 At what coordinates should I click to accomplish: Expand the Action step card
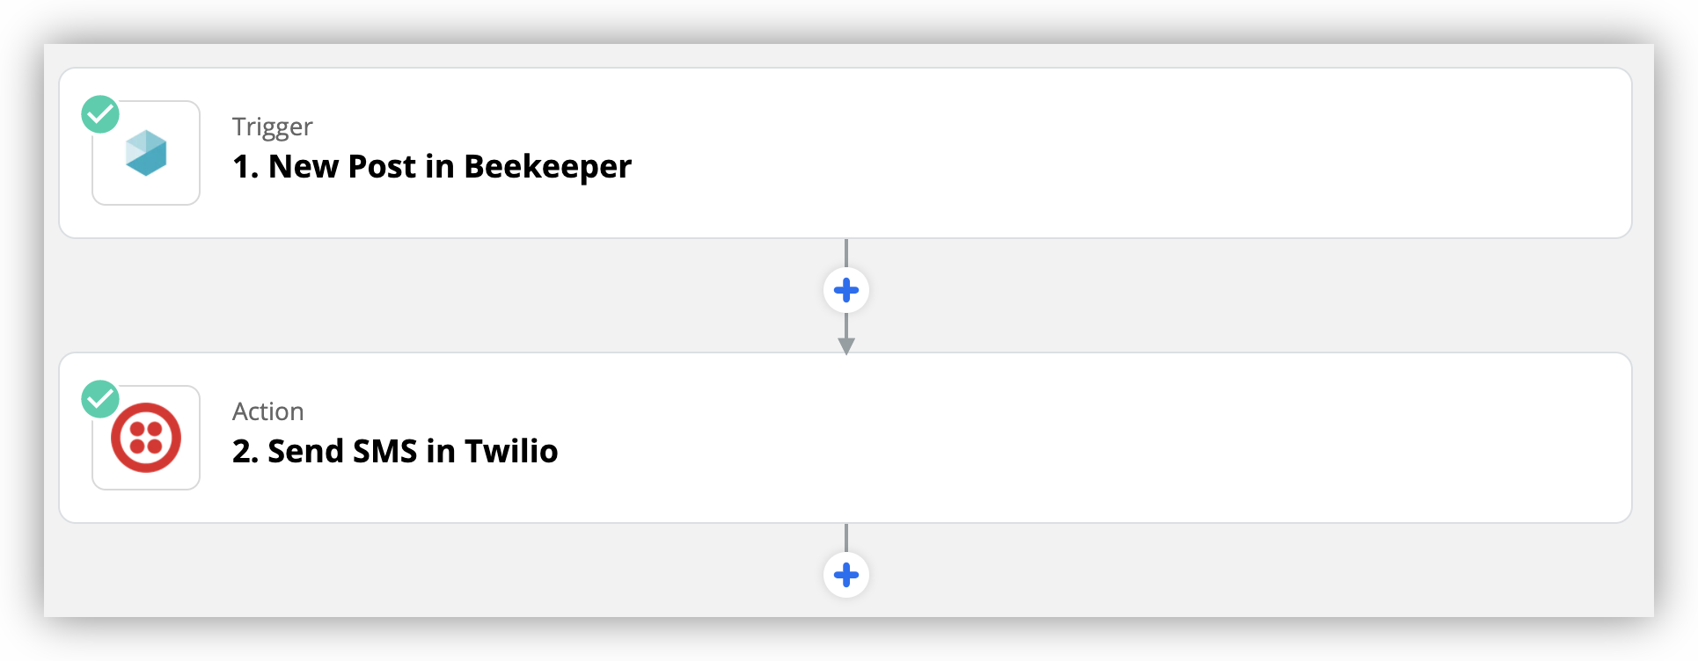845,438
